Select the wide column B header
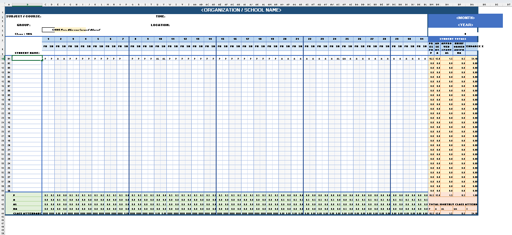This screenshot has width=512, height=235. tap(27, 5)
